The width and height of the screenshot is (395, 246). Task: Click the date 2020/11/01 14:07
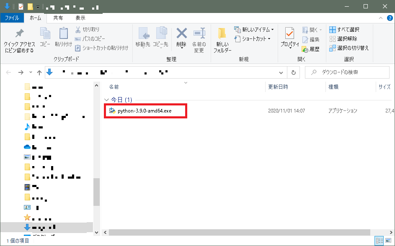coord(287,111)
